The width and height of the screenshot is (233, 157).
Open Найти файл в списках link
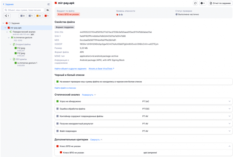point(65,88)
